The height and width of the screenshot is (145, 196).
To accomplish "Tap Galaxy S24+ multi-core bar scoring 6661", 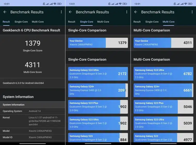I will 163,90.
